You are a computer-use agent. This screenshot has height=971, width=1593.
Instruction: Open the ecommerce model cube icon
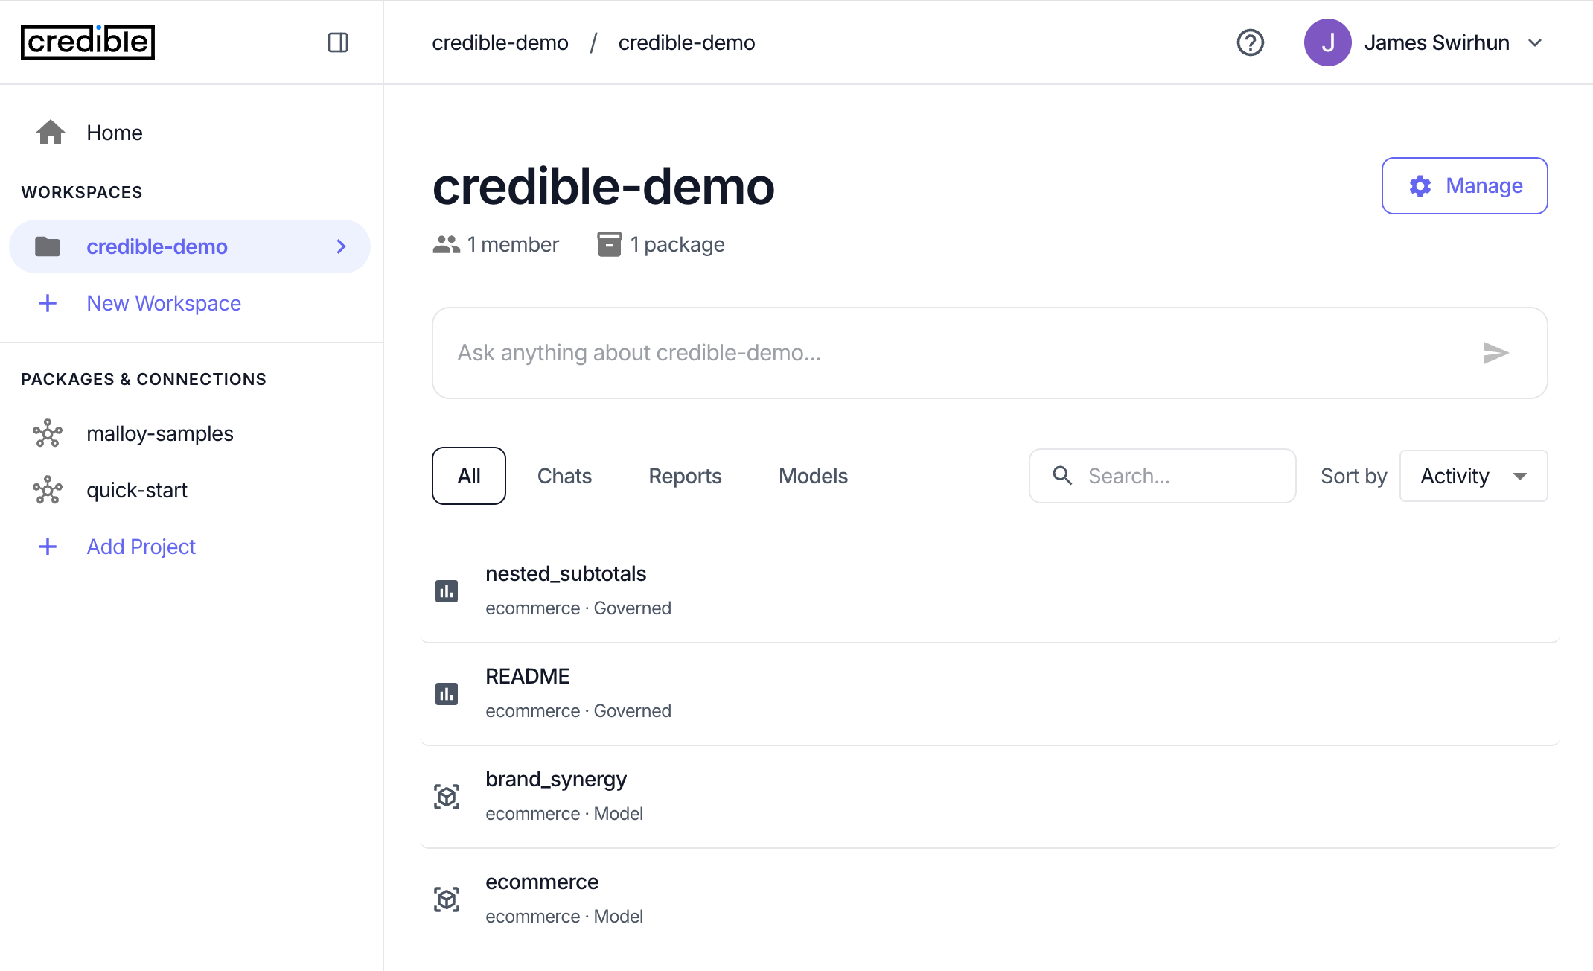(446, 900)
